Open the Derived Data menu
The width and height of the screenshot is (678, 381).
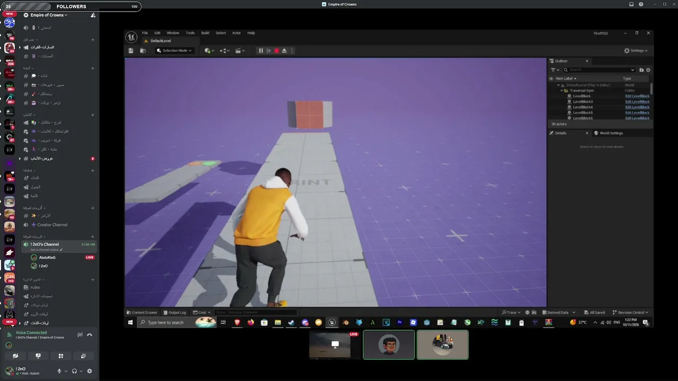558,312
